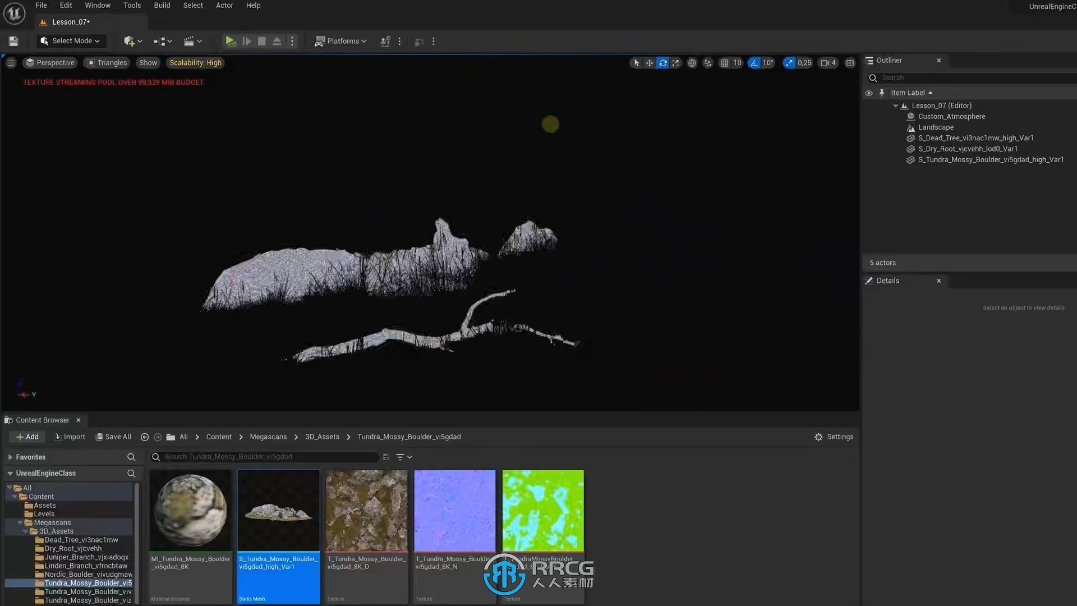Open the Select Mode dropdown
Screen dimensions: 1077x606
click(x=70, y=41)
